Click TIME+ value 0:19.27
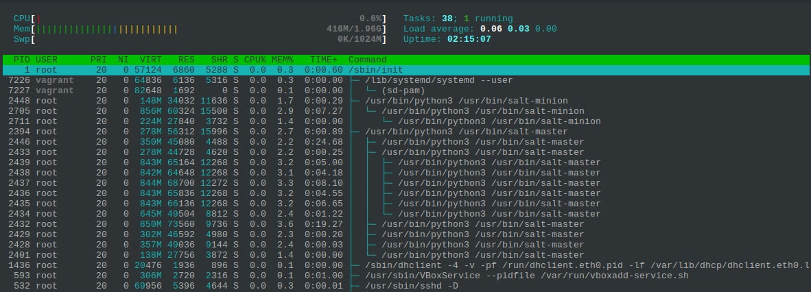Viewport: 811px width, 292px height. point(323,224)
